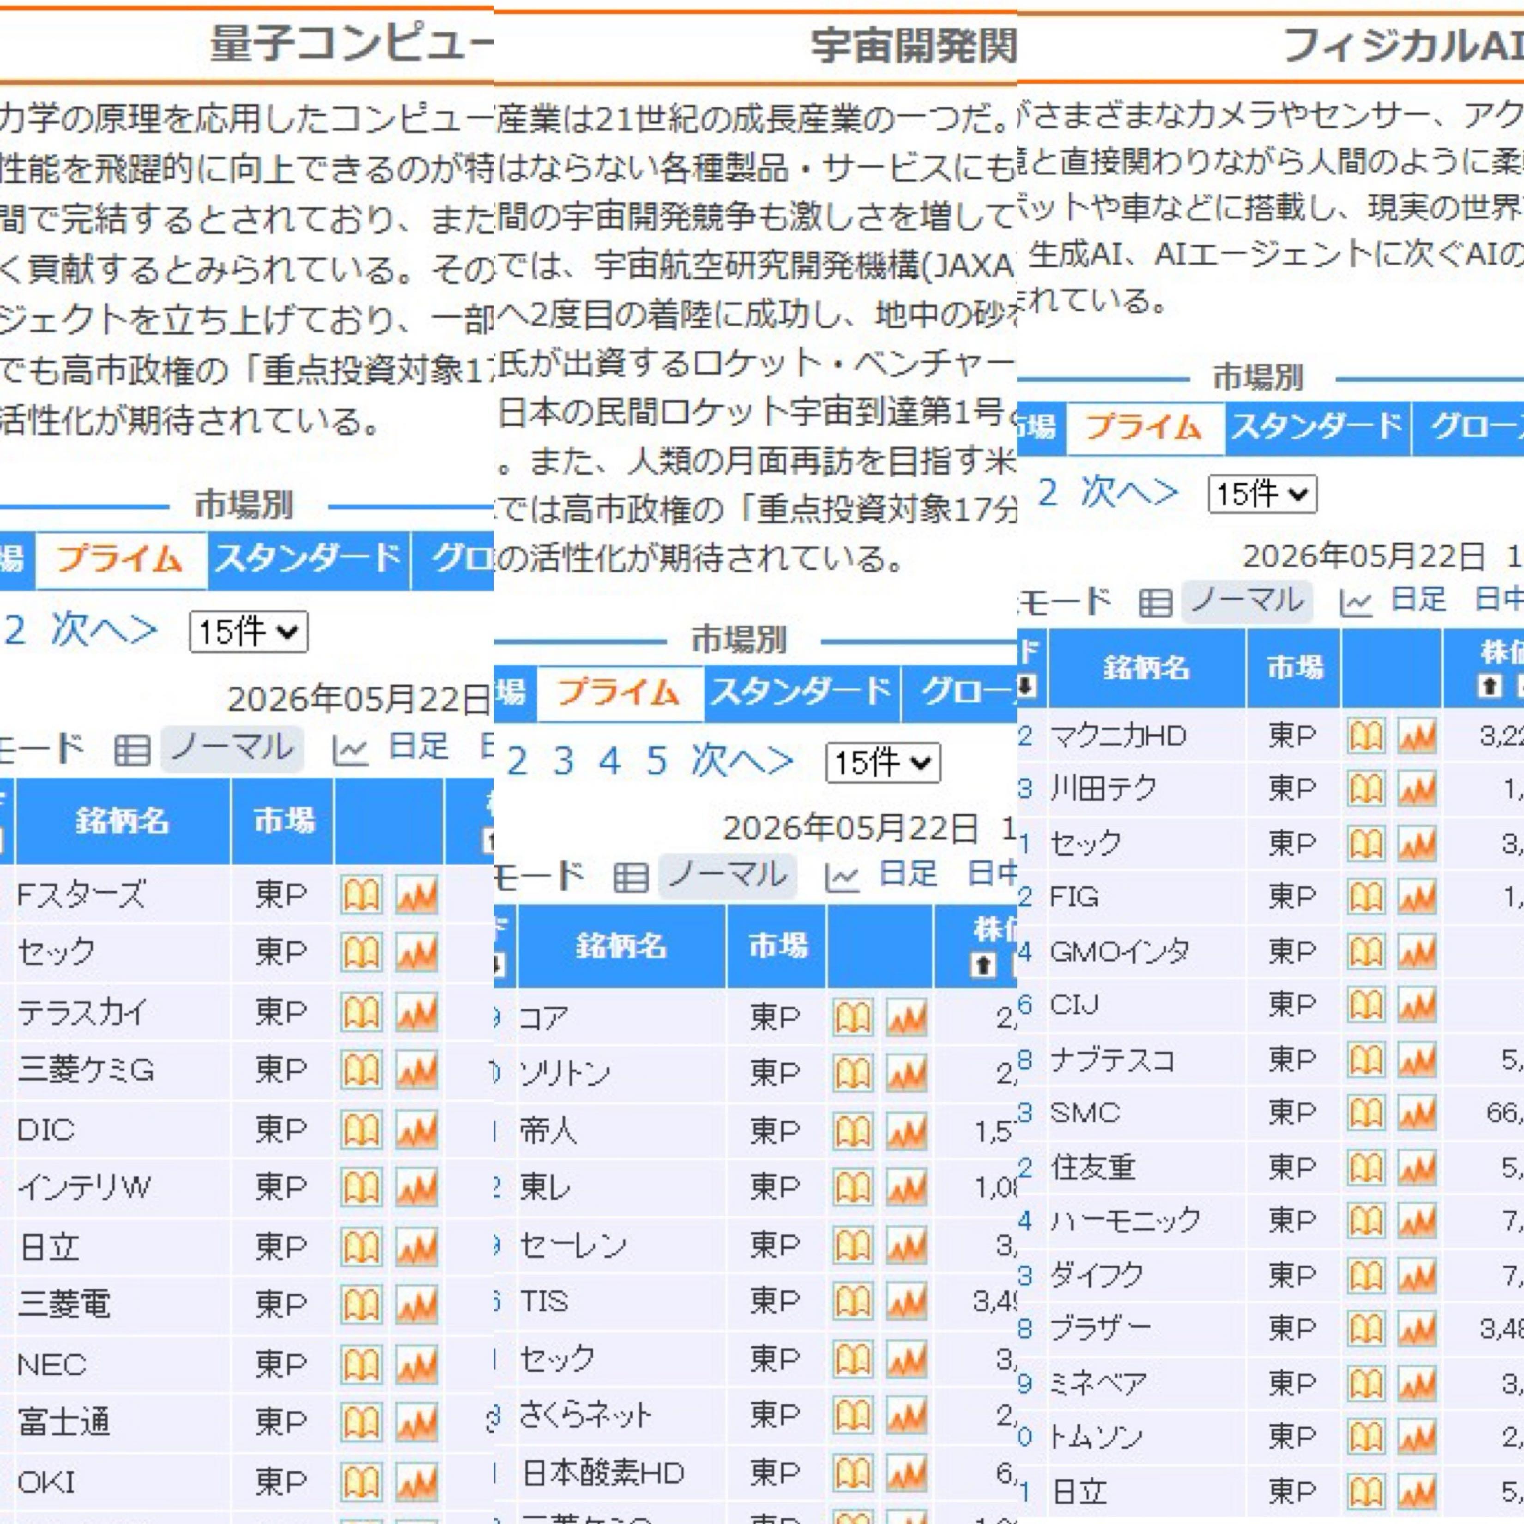Open OKI chart icon

pyautogui.click(x=417, y=1482)
